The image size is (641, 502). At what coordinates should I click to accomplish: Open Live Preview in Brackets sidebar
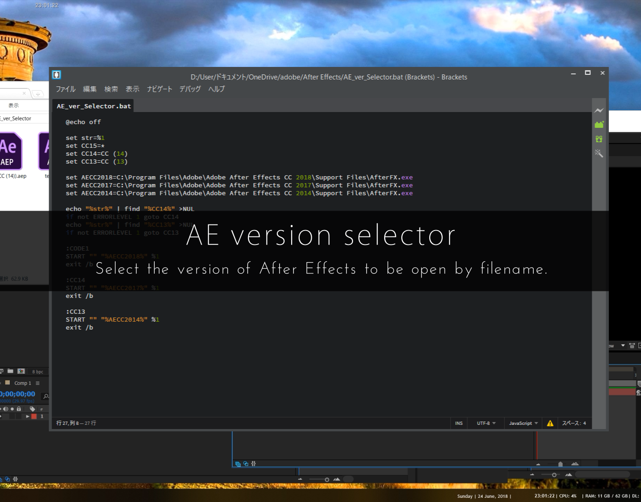coord(599,111)
